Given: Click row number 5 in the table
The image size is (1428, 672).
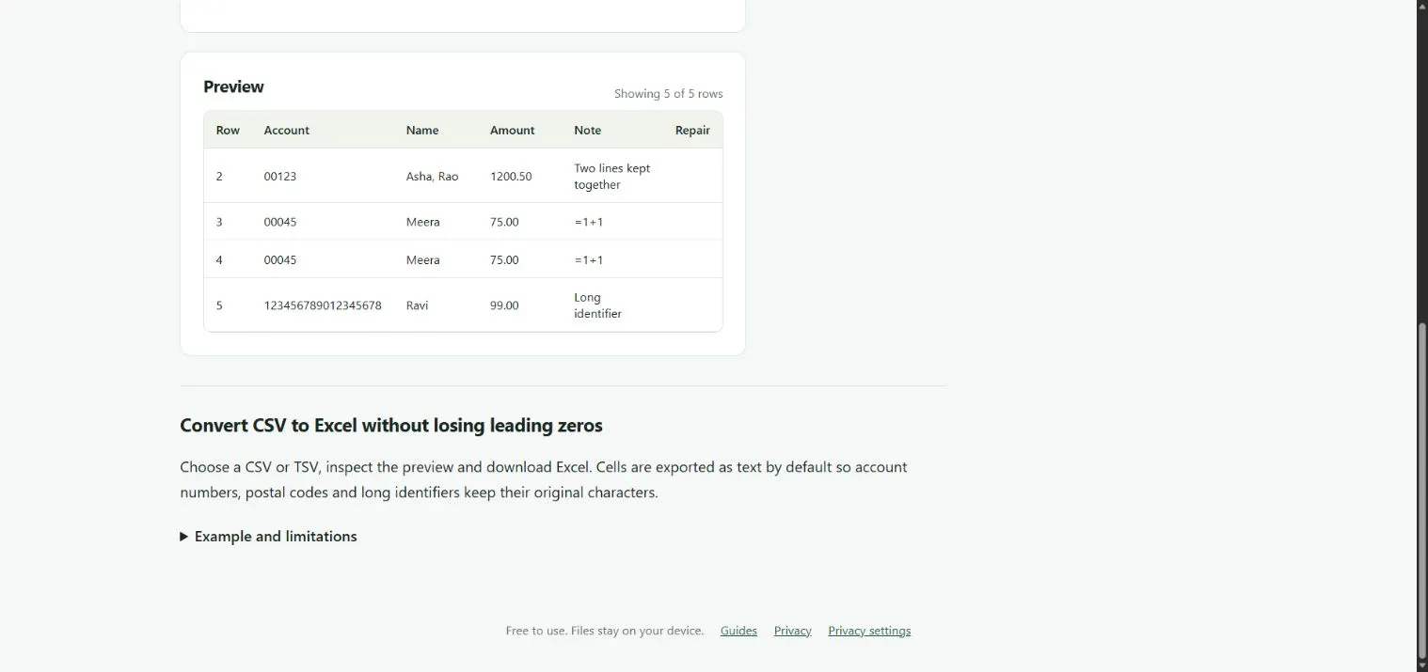Looking at the screenshot, I should click(219, 305).
